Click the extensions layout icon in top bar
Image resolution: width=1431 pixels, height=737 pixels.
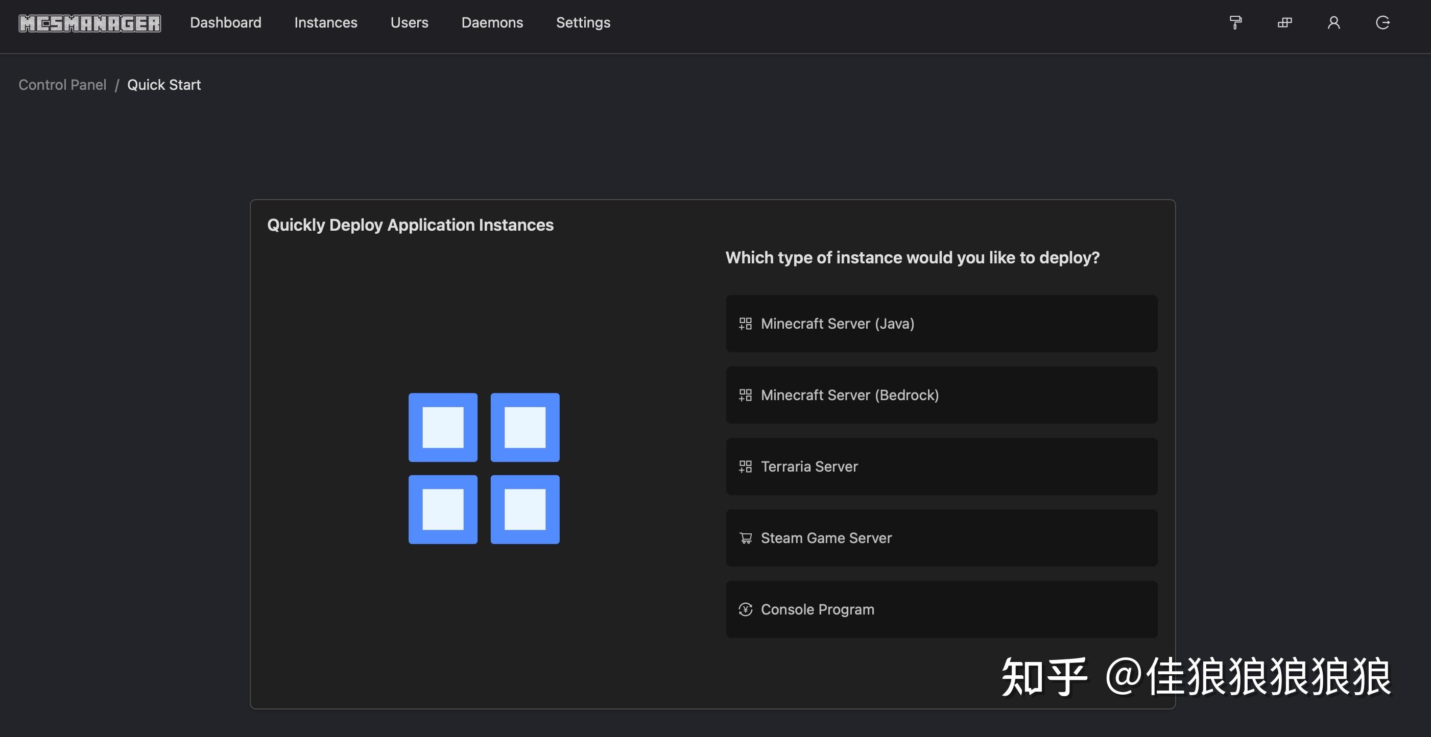tap(1284, 22)
